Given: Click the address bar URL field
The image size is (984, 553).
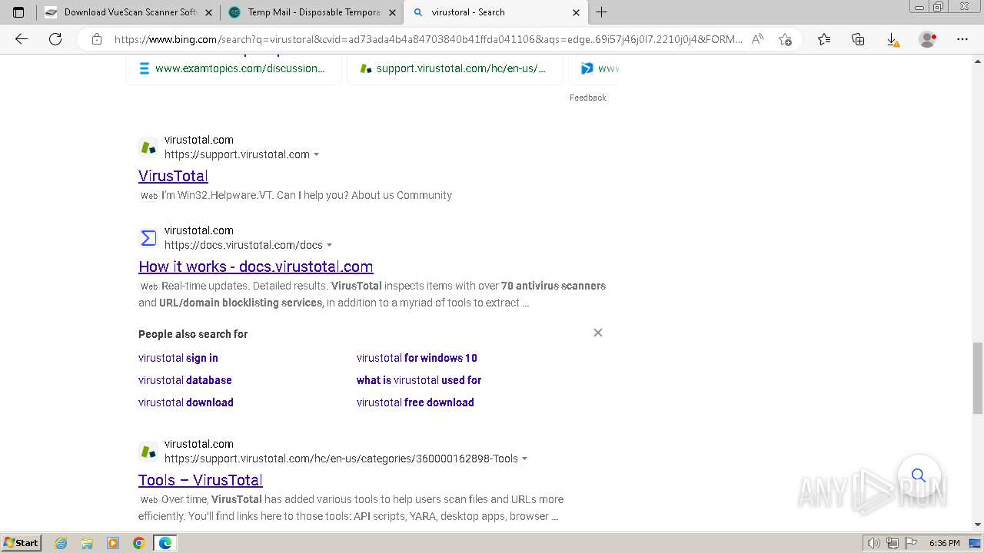Looking at the screenshot, I should pos(428,39).
